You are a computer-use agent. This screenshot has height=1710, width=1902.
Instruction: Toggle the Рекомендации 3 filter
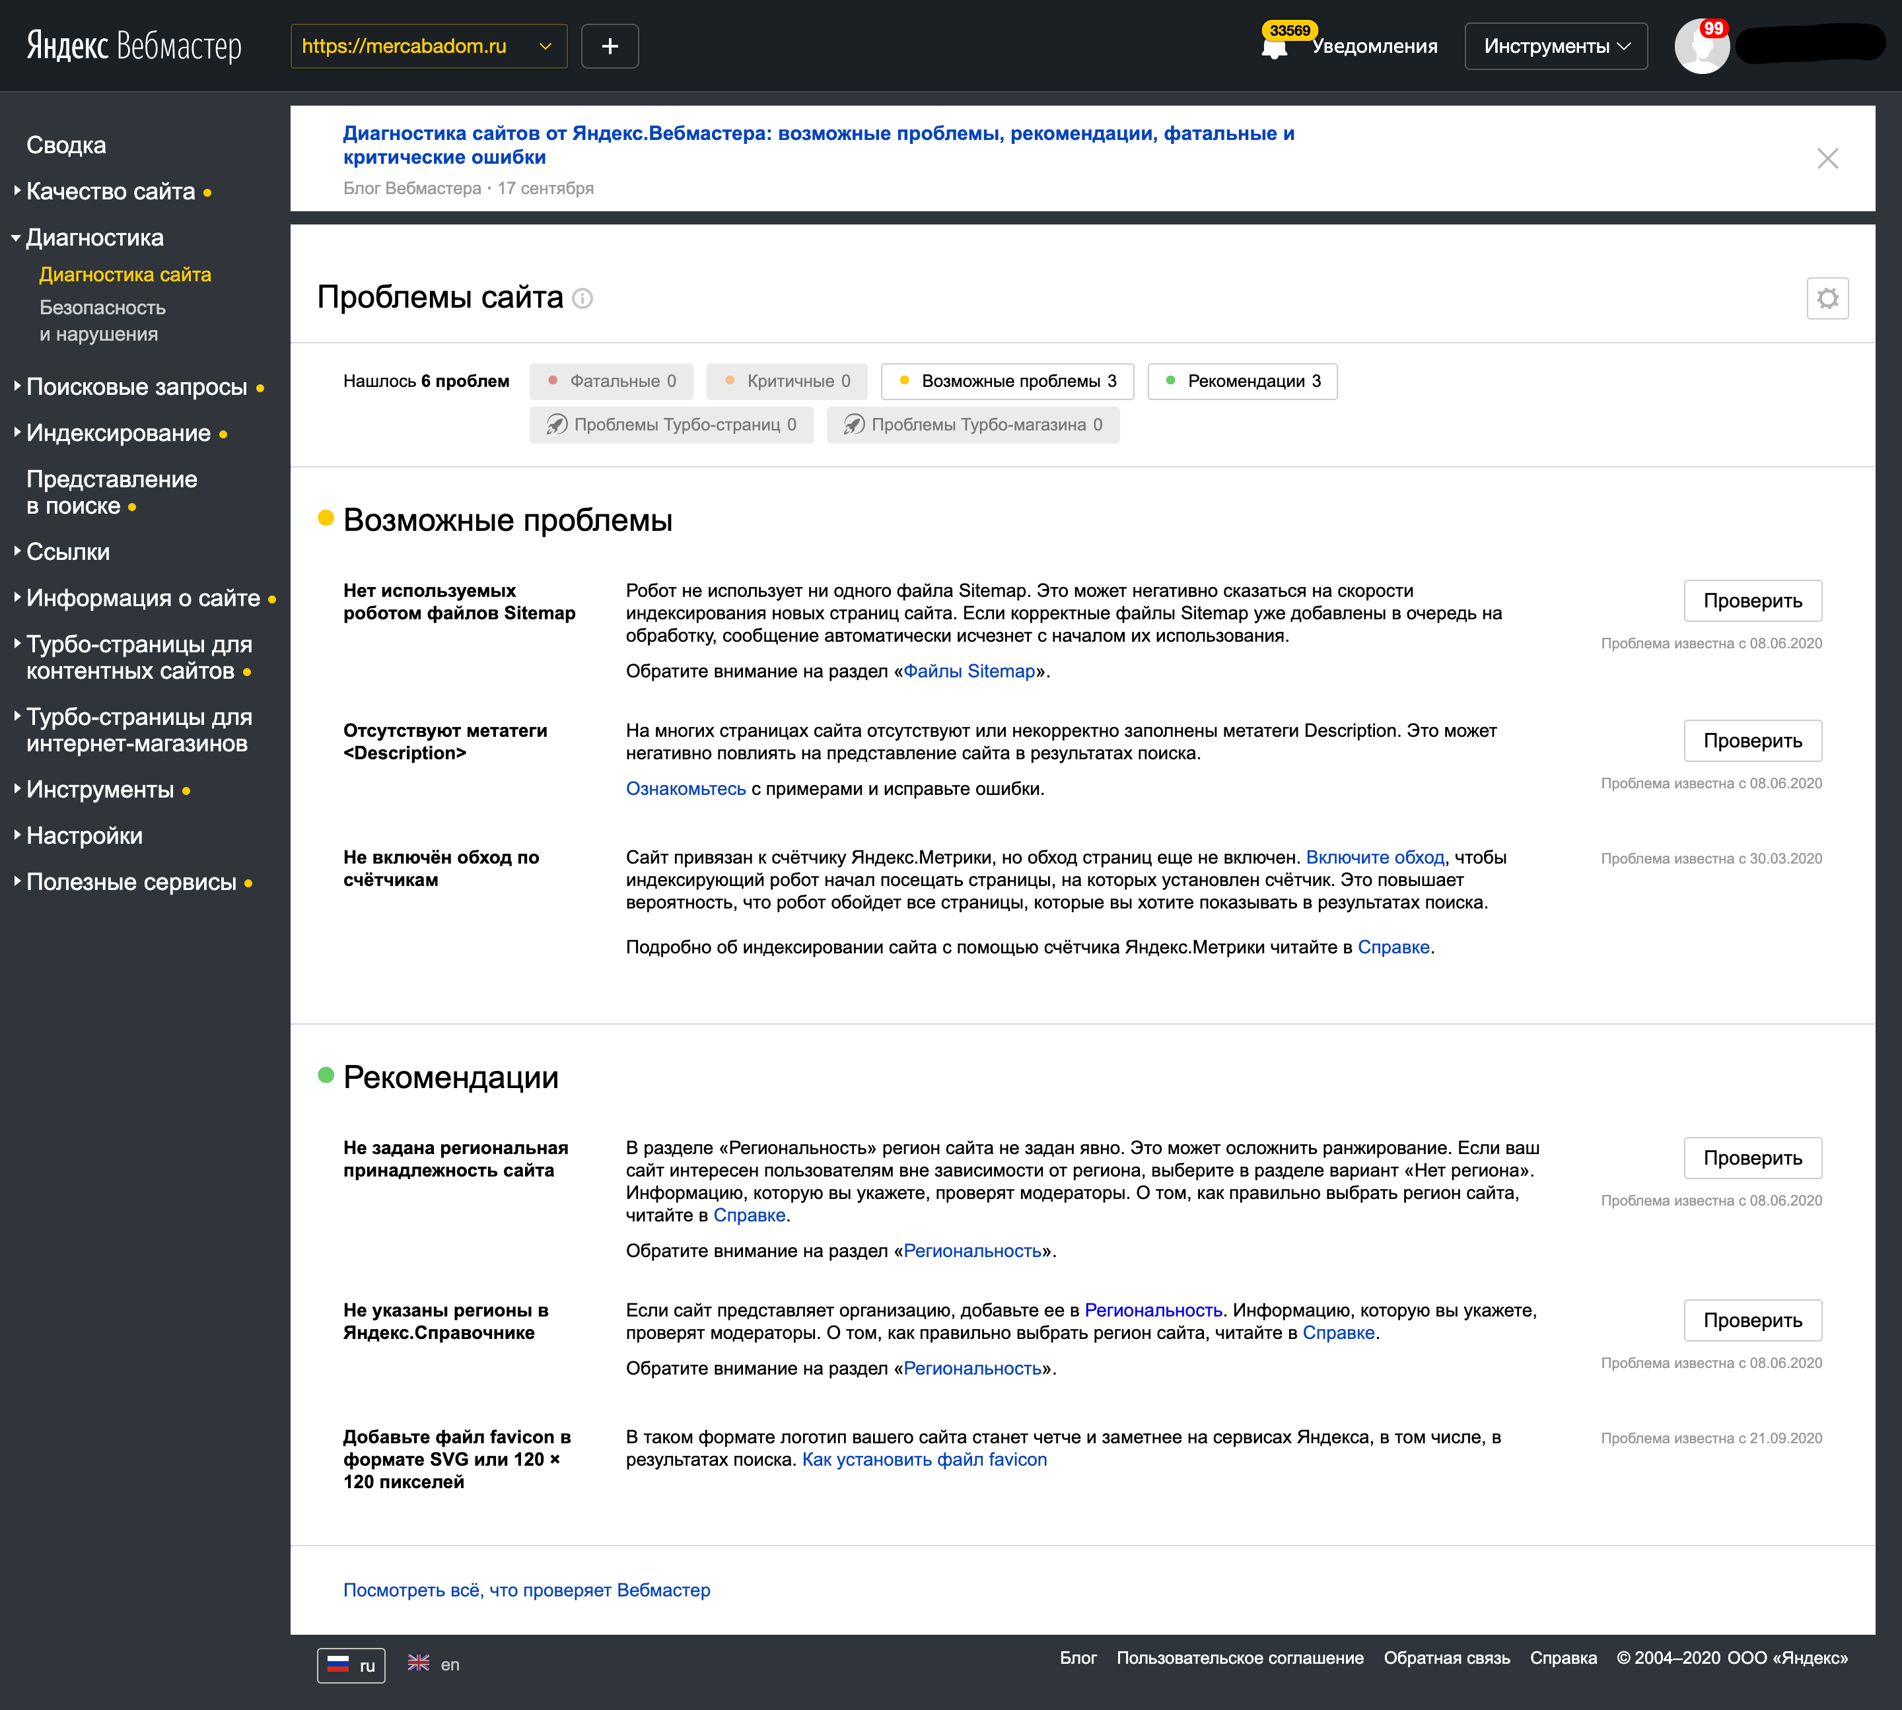pyautogui.click(x=1242, y=382)
